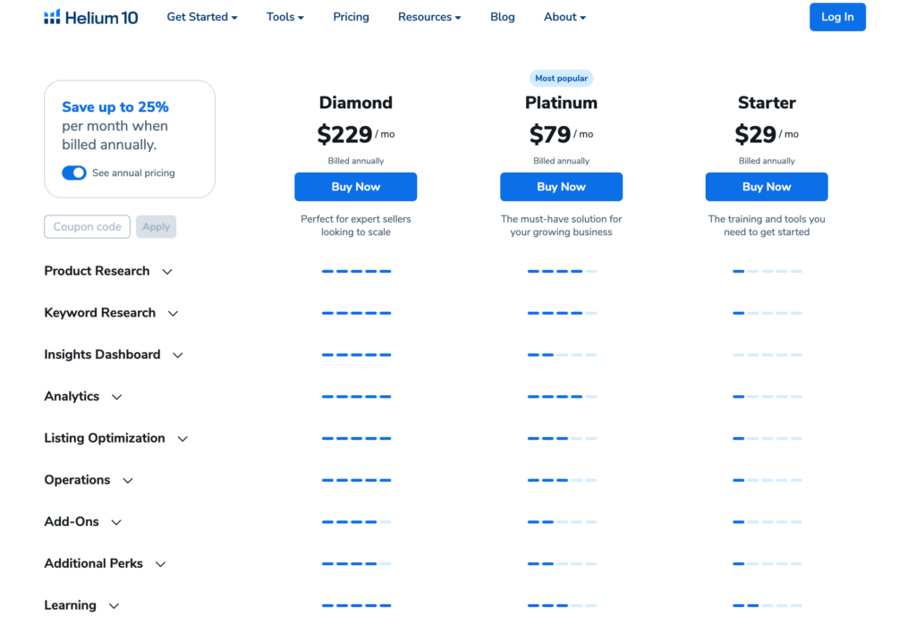Click the Platinum Insights Dashboard level bar
Viewport: 916px width, 633px height.
pos(562,355)
